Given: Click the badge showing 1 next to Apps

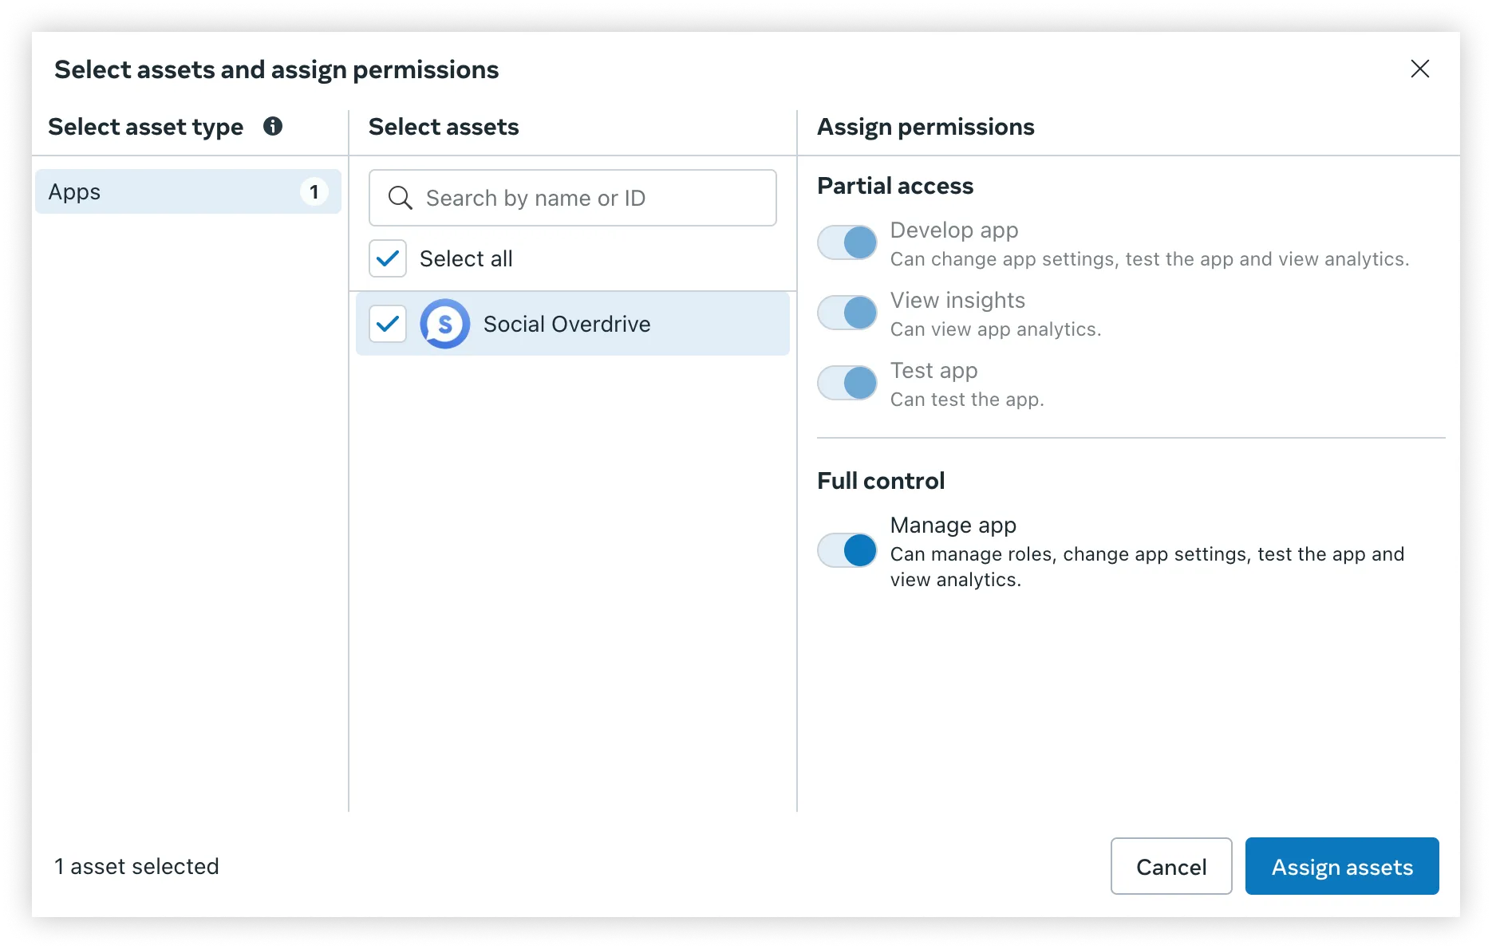Looking at the screenshot, I should click(x=315, y=191).
